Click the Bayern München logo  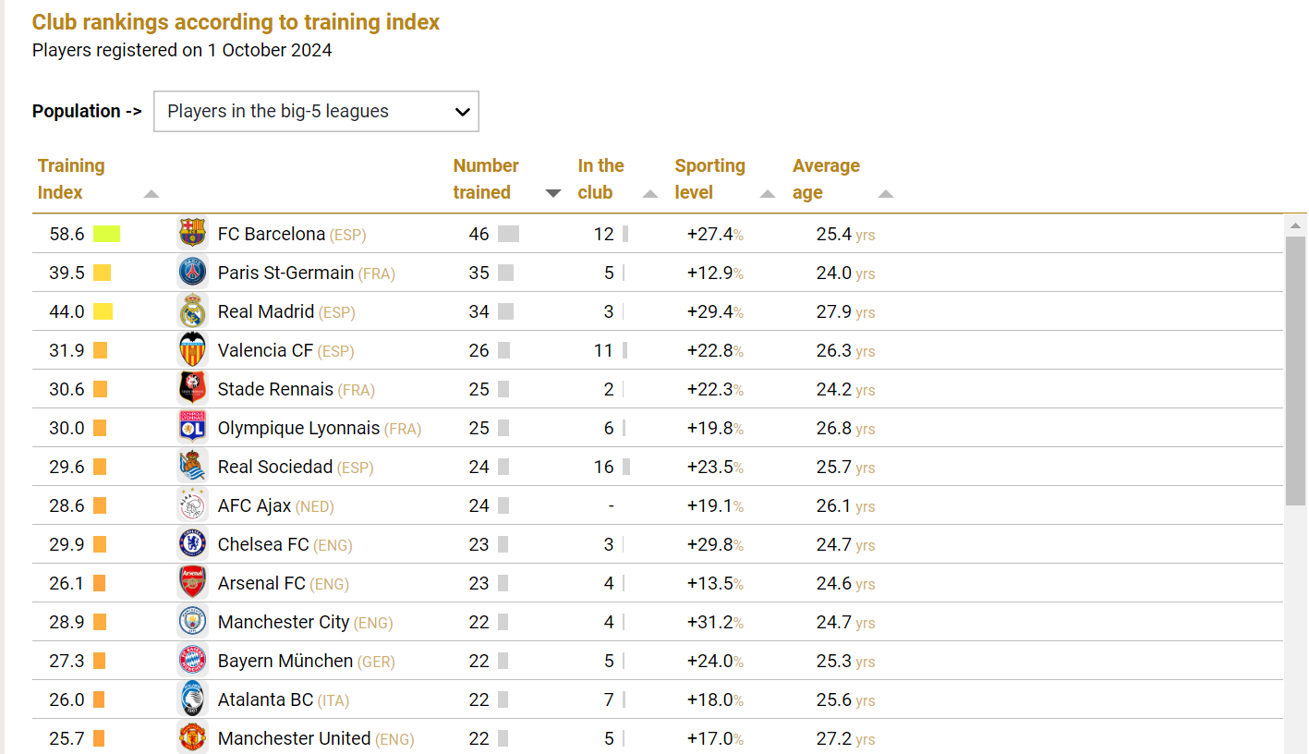pyautogui.click(x=192, y=660)
